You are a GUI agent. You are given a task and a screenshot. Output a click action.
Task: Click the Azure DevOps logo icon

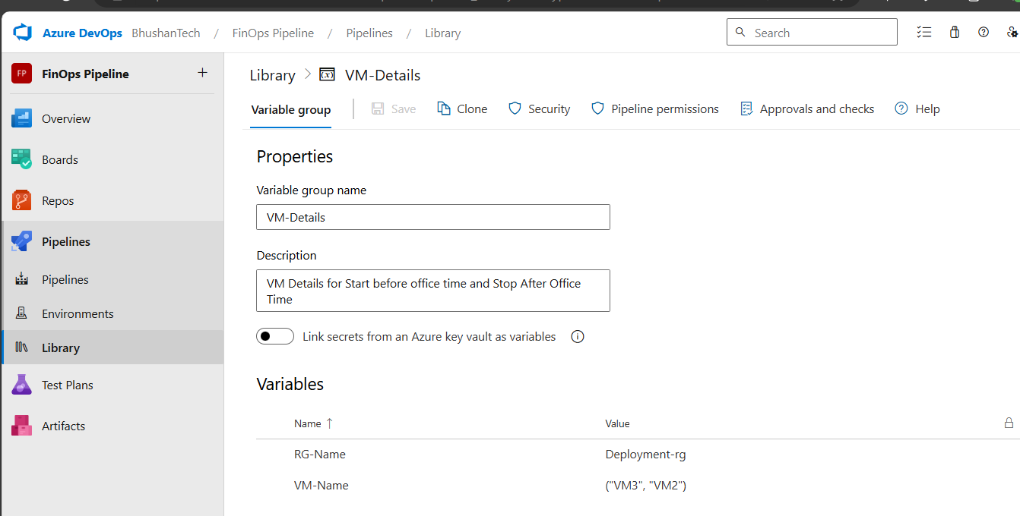[22, 33]
